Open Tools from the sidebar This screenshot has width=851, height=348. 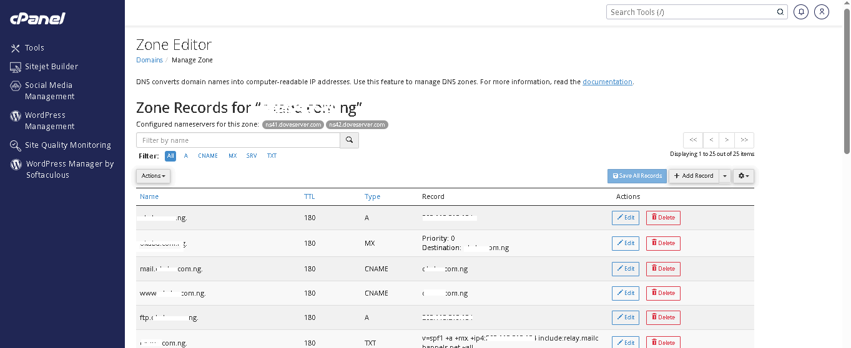34,48
